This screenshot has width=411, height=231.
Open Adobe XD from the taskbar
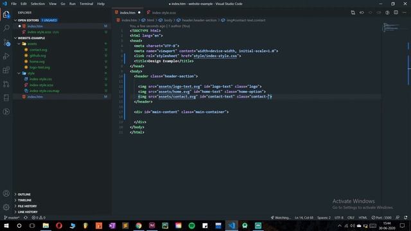[152, 225]
